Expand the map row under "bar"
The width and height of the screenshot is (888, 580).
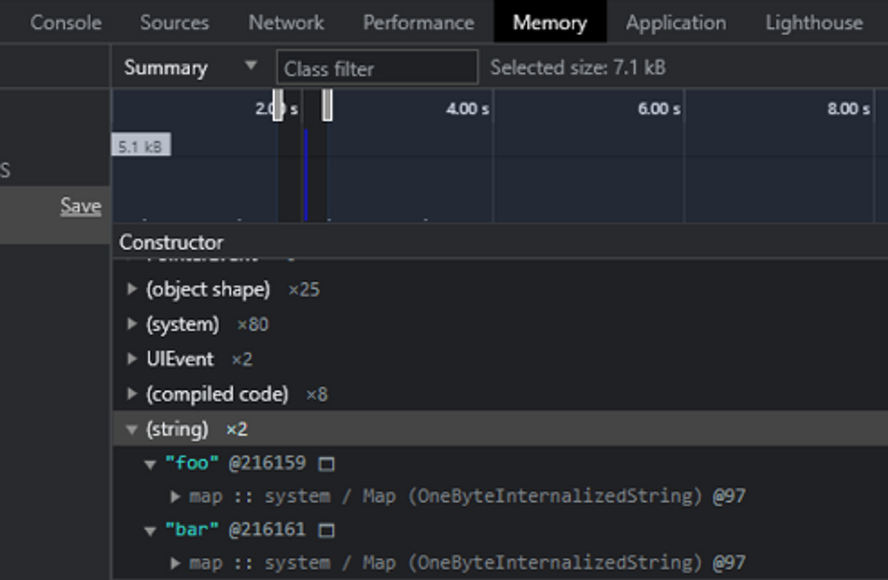point(175,563)
